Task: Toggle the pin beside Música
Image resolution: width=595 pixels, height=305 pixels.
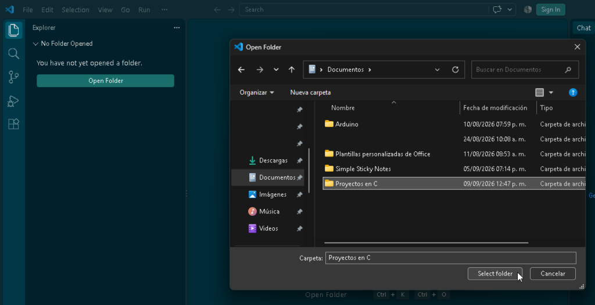Action: click(x=299, y=212)
